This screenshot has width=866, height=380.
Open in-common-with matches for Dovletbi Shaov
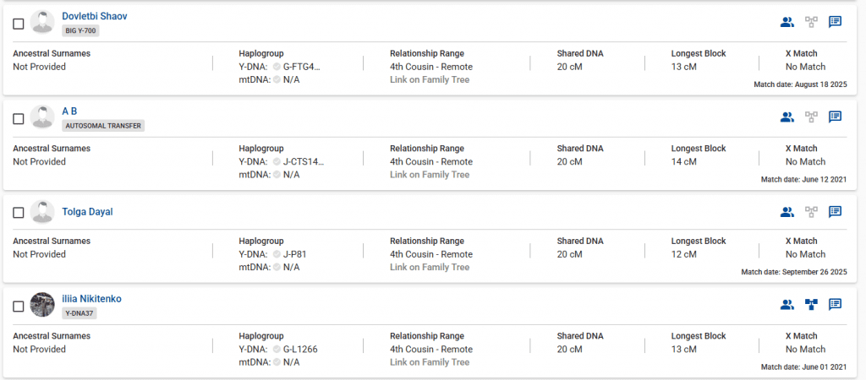click(787, 23)
